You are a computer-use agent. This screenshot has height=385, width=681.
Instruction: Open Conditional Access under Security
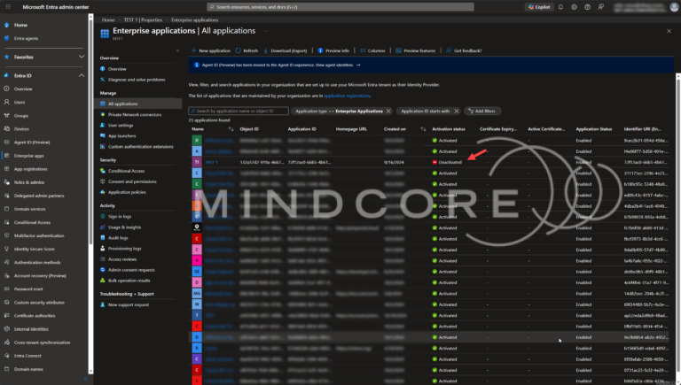click(x=126, y=171)
